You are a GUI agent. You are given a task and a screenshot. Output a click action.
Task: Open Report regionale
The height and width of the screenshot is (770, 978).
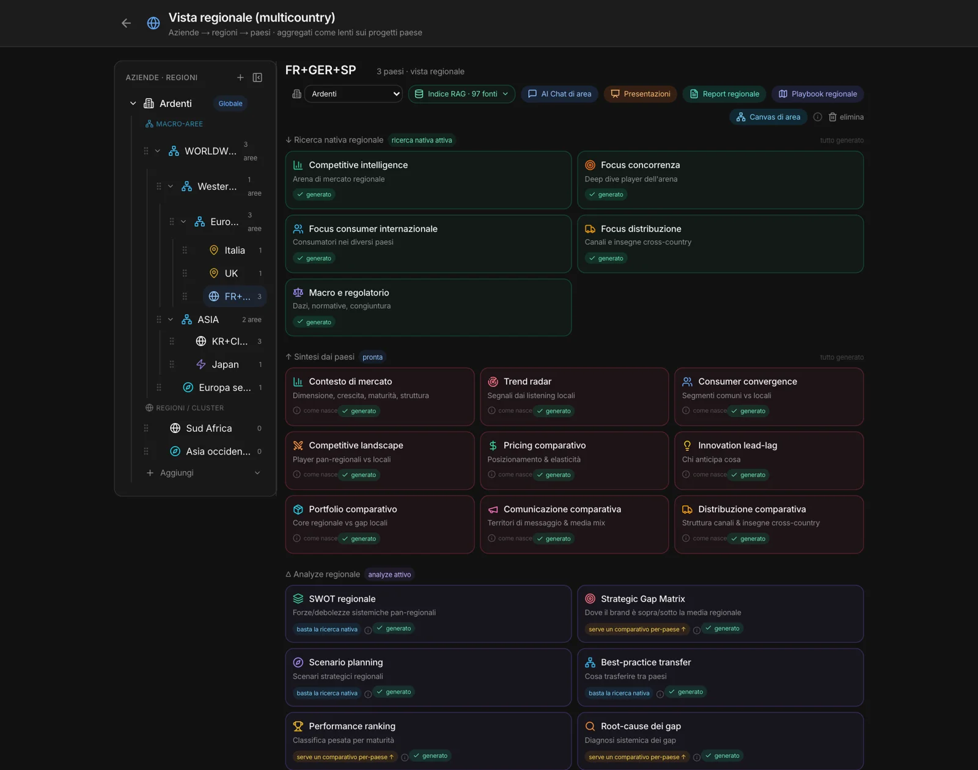724,94
